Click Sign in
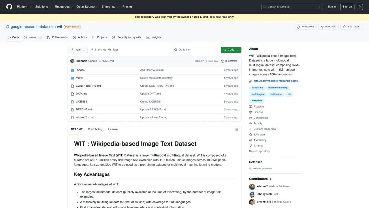369x208 pixels. [x=332, y=7]
